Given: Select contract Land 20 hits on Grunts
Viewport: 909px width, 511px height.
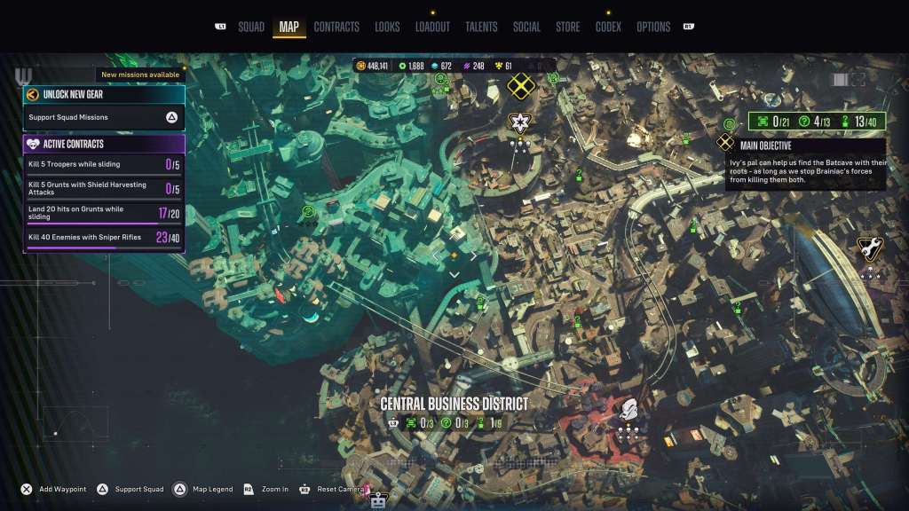Looking at the screenshot, I should coord(105,213).
